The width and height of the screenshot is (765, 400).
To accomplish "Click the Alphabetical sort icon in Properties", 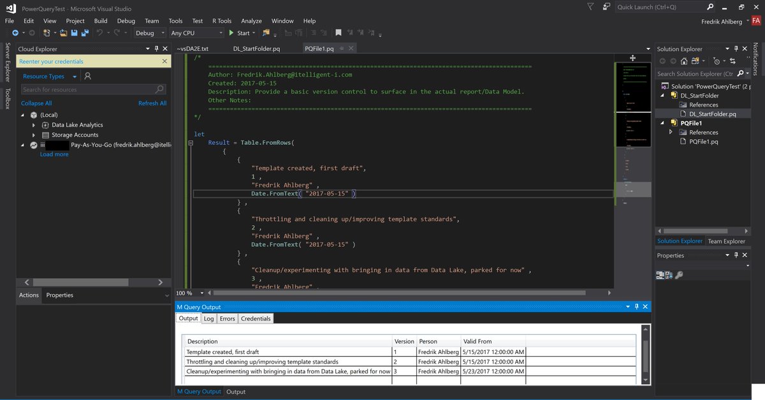I will click(x=669, y=275).
